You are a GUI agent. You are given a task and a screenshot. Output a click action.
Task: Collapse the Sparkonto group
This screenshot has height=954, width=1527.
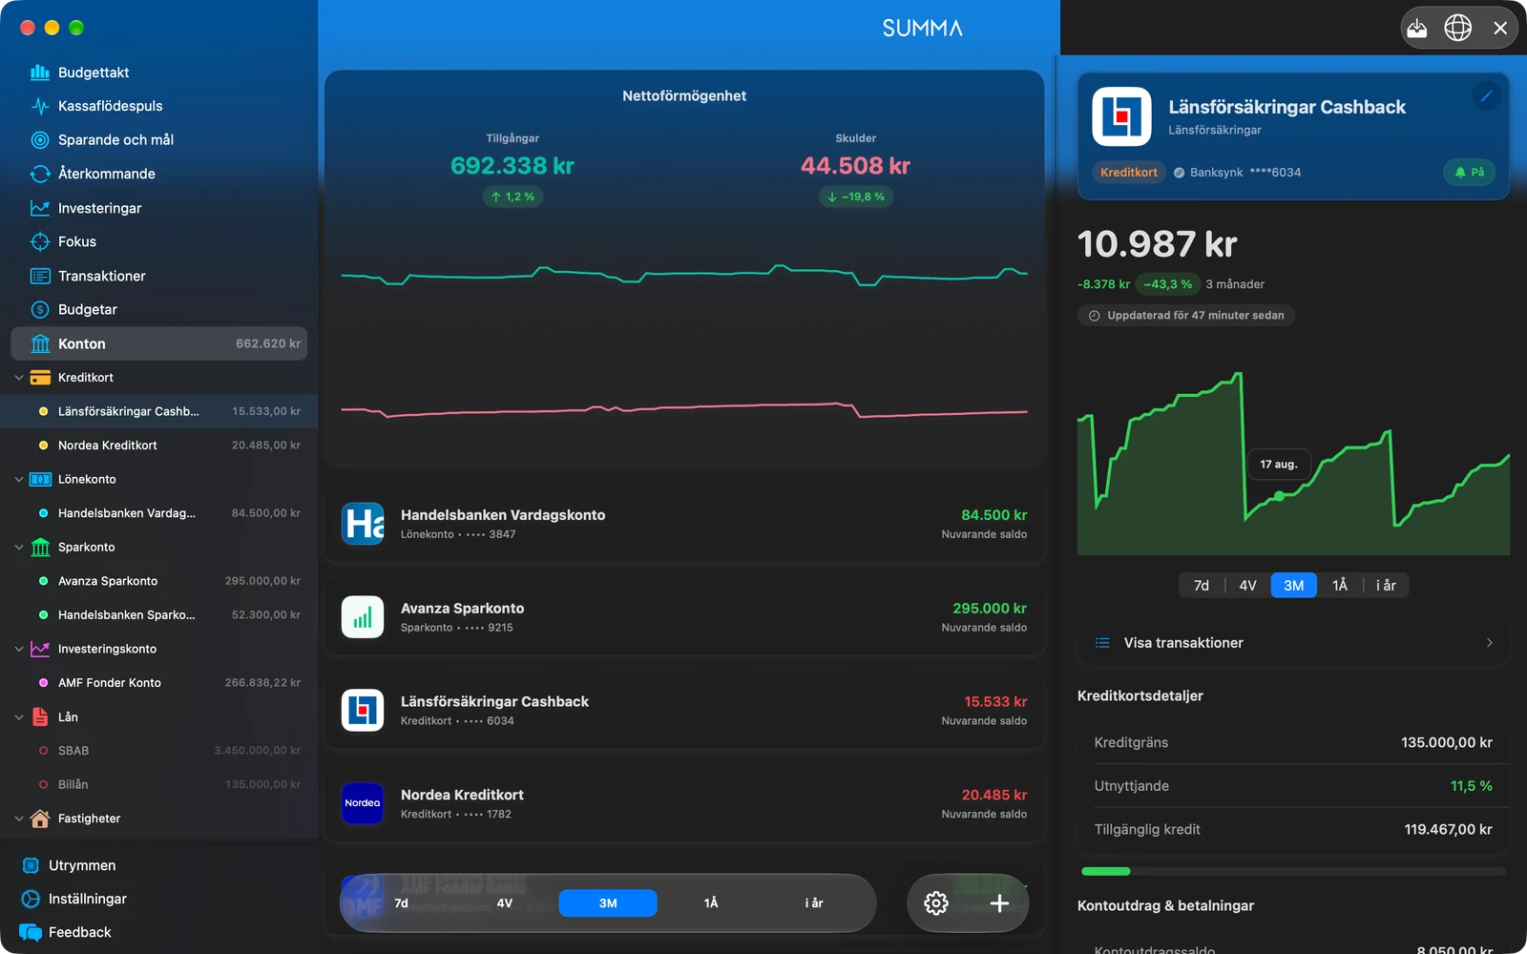(19, 548)
